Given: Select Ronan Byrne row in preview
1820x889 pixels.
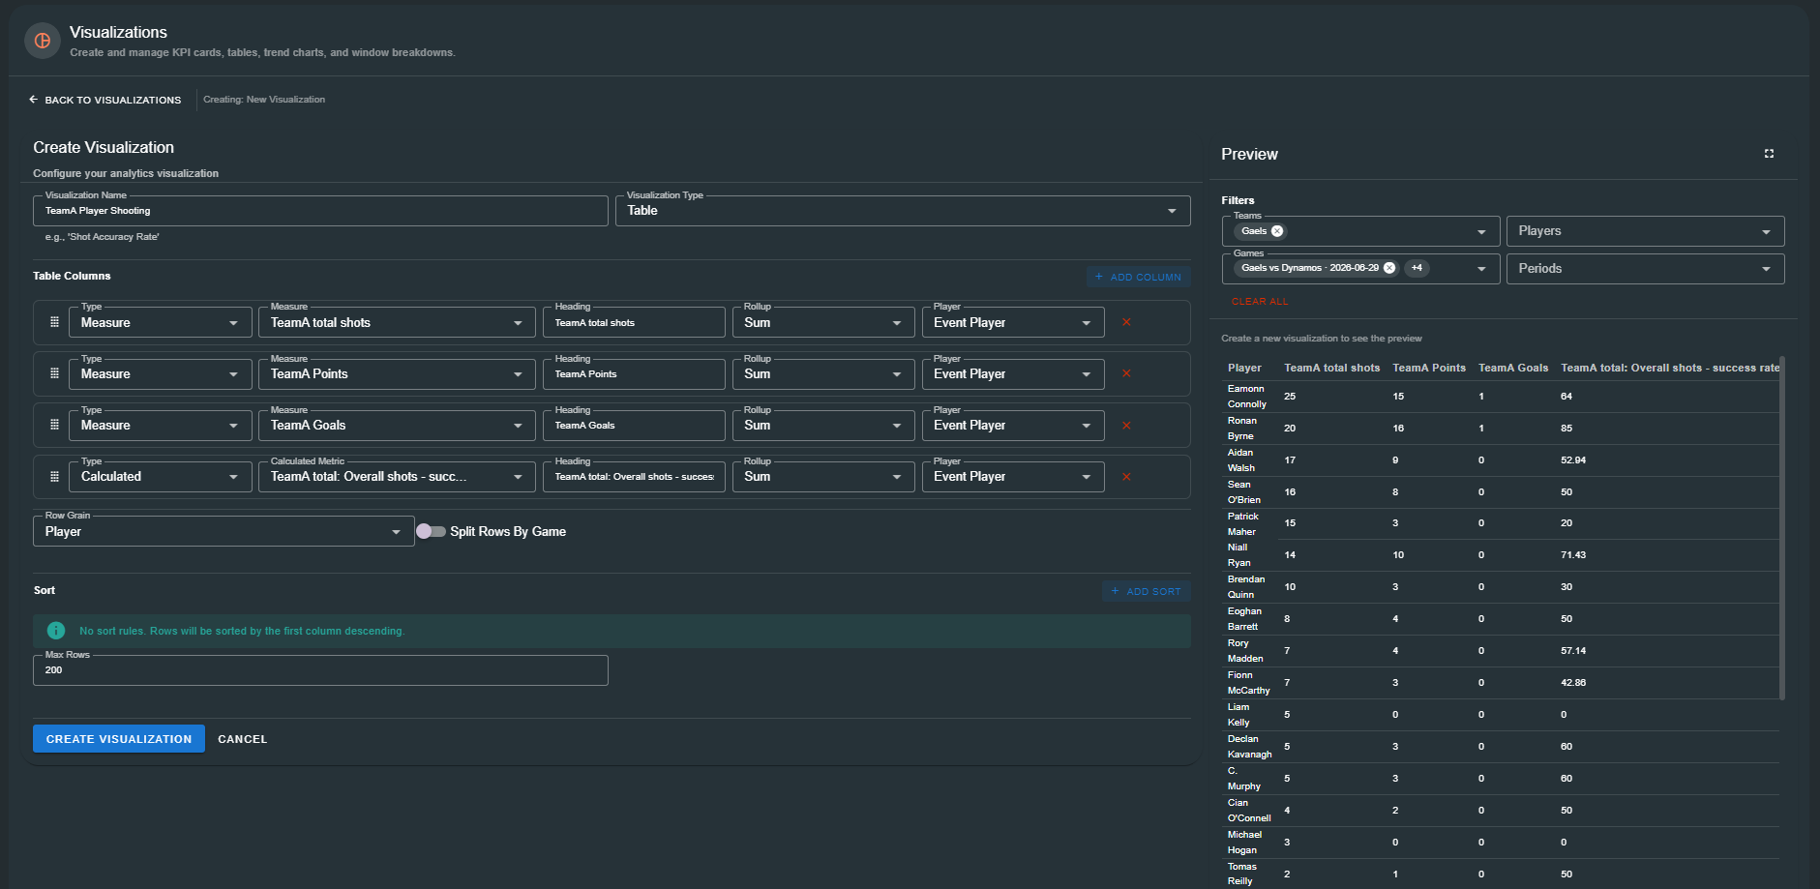Looking at the screenshot, I should tap(1501, 429).
